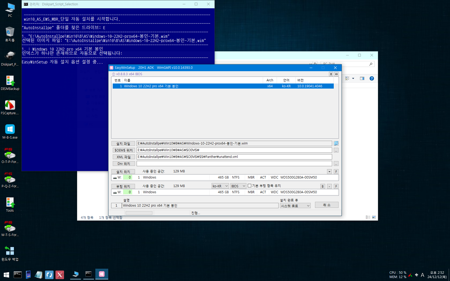Expand the install location dropdown arrow

329,172
